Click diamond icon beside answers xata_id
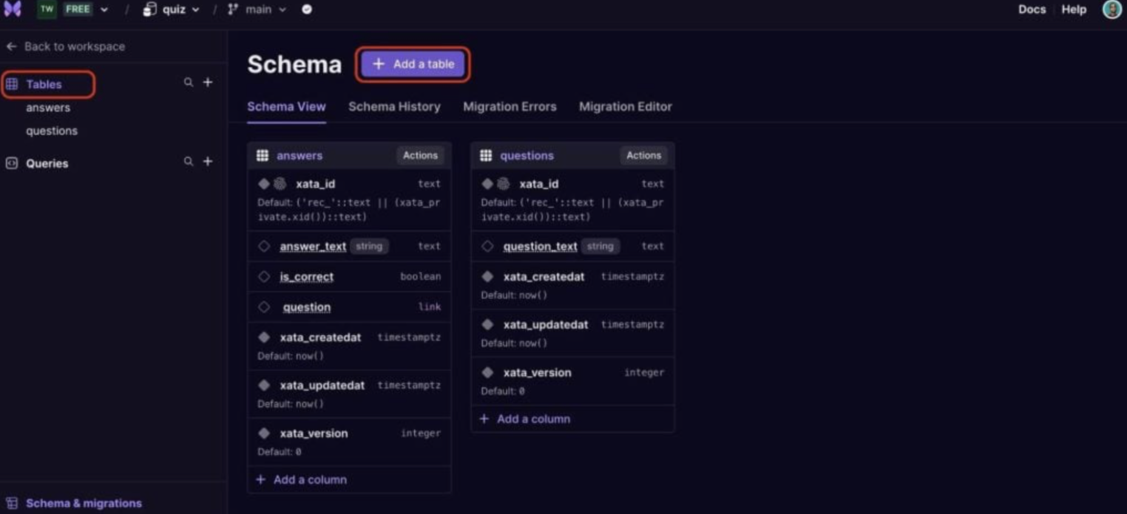The image size is (1127, 514). pos(264,184)
